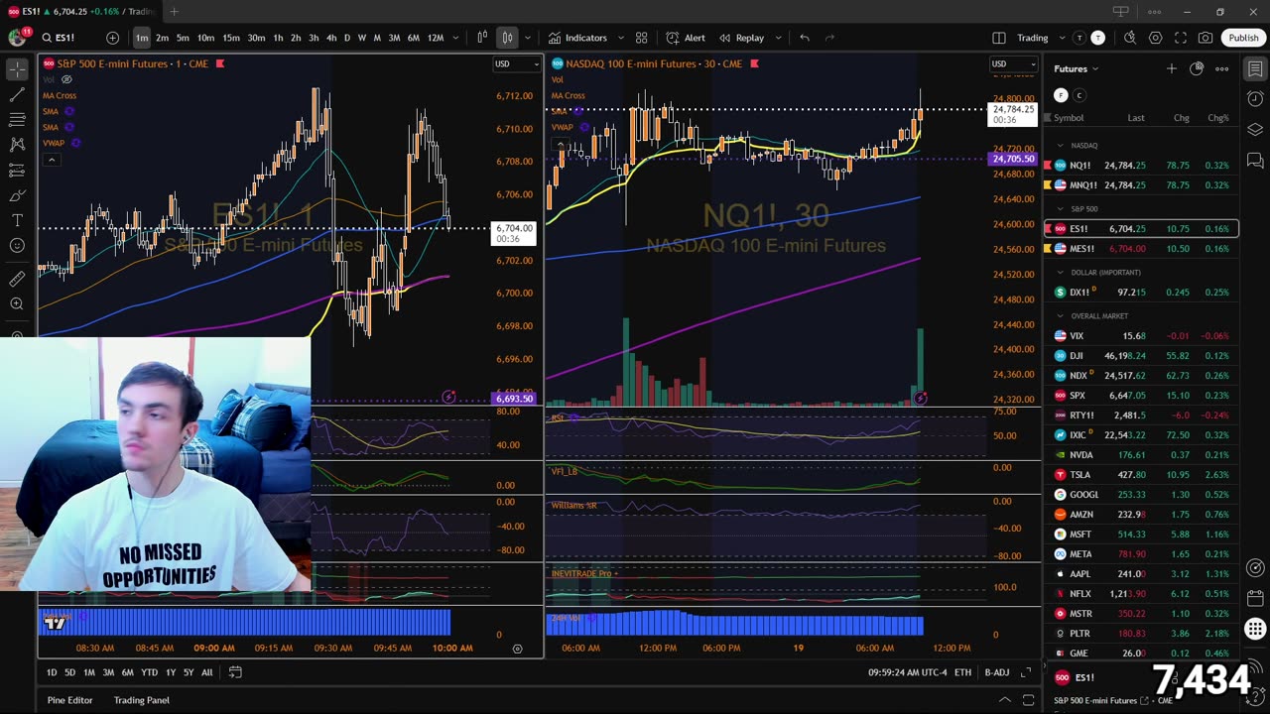Select the trend line drawing tool
The width and height of the screenshot is (1270, 714).
coord(17,95)
